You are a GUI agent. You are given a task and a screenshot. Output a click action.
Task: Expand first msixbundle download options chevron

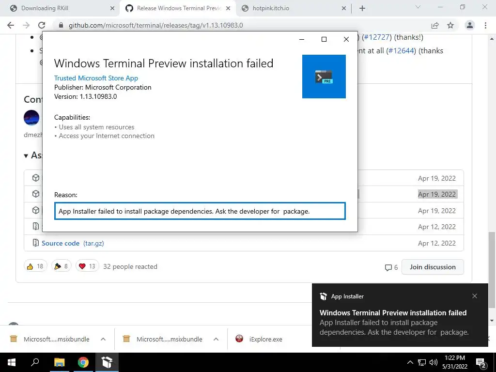tap(103, 339)
